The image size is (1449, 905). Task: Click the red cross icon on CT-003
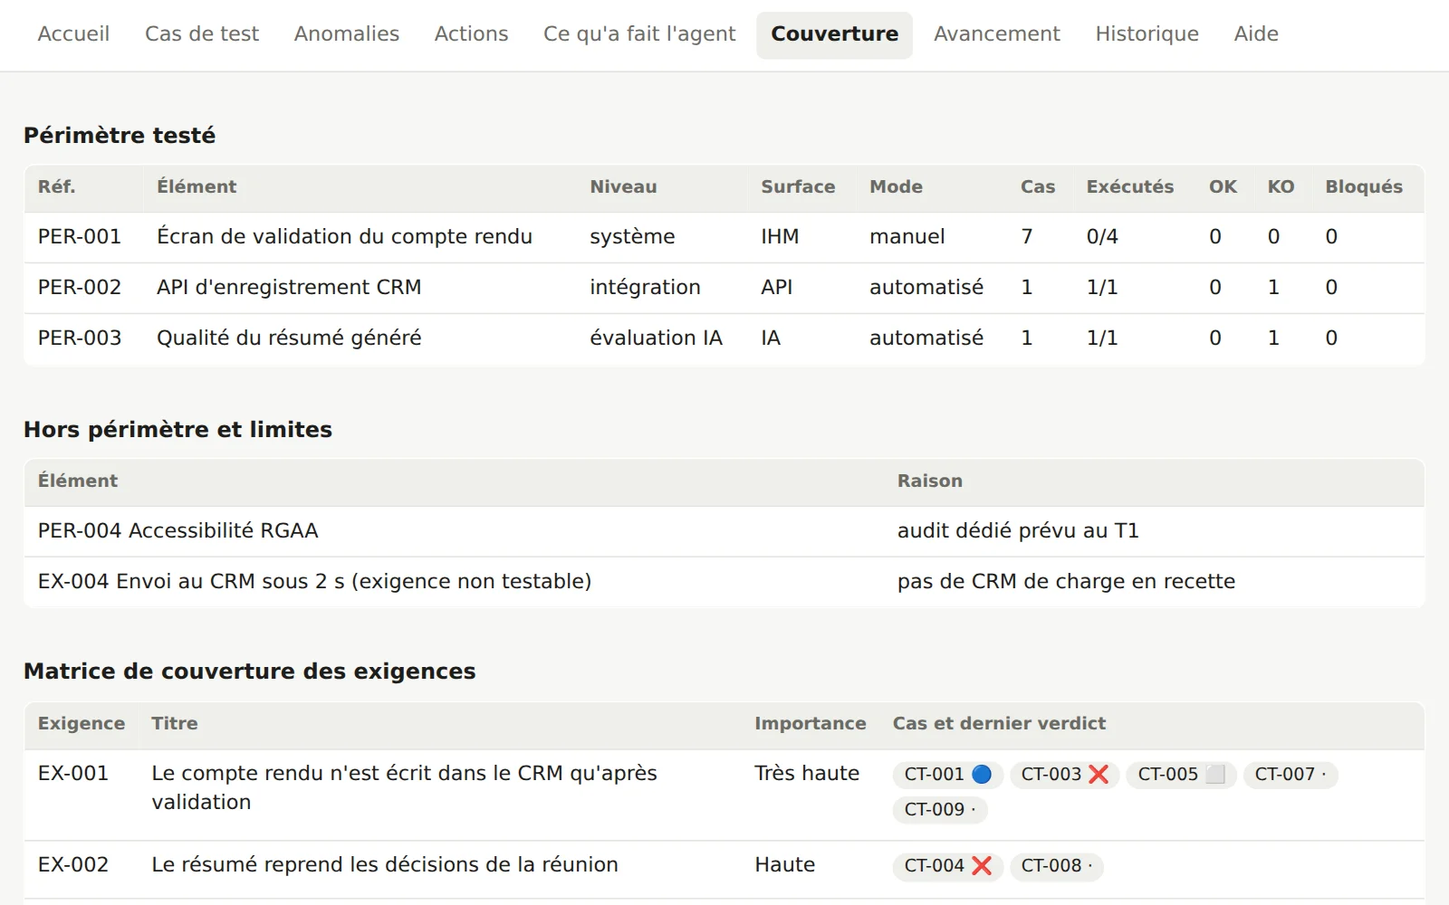1099,775
